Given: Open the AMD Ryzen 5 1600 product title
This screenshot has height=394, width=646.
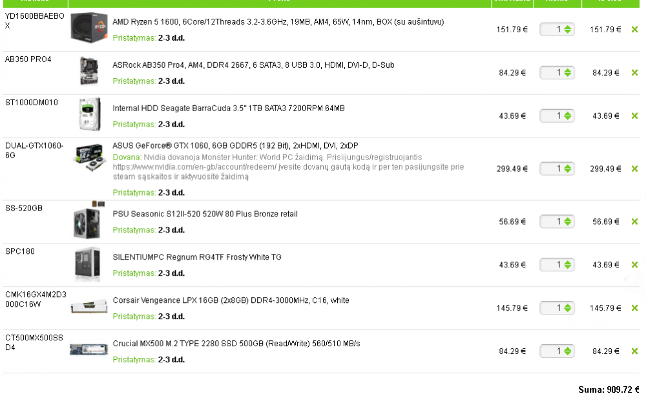Looking at the screenshot, I should click(278, 22).
